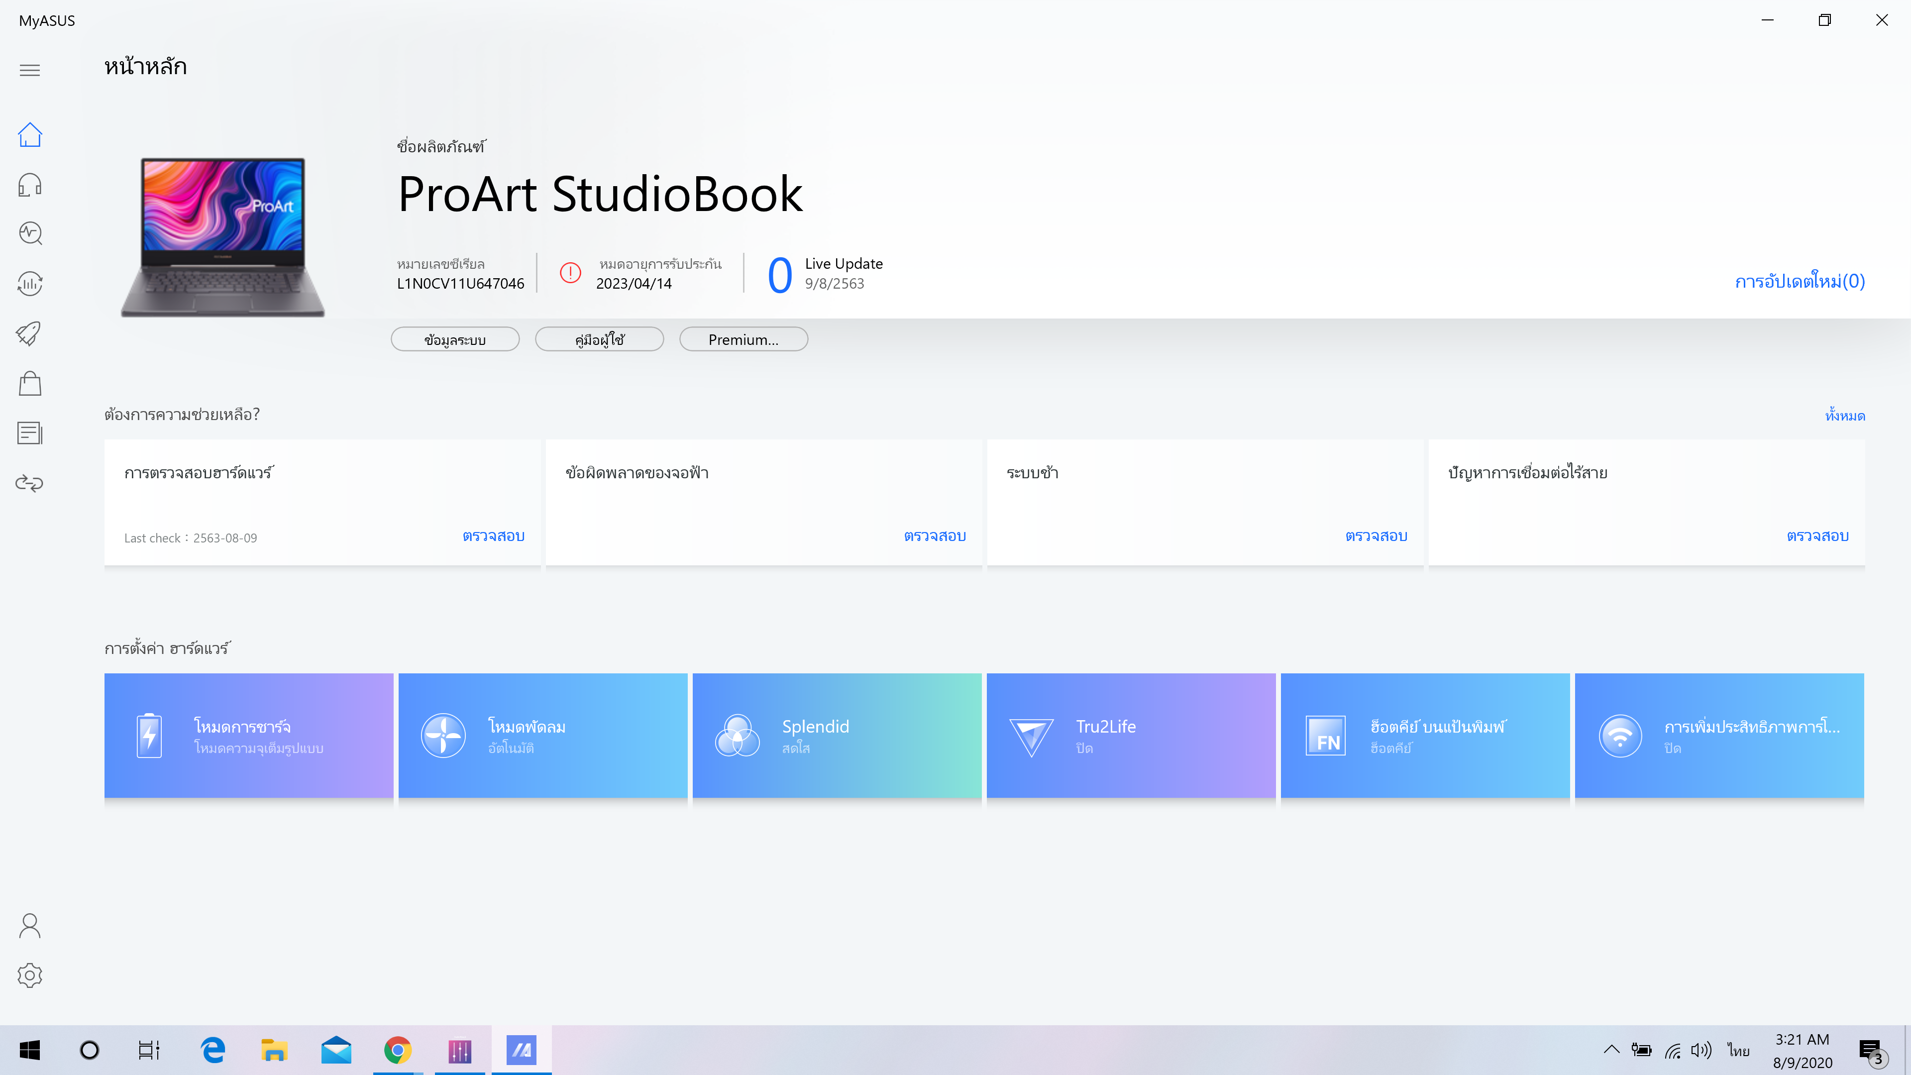The image size is (1911, 1075).
Task: Open the ฮ็อตคีย์ FN keyboard tile
Action: tap(1425, 735)
